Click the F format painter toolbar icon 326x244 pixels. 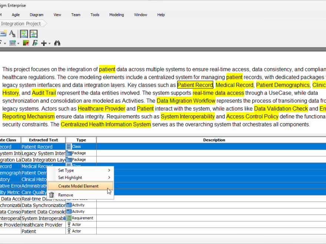point(34,43)
